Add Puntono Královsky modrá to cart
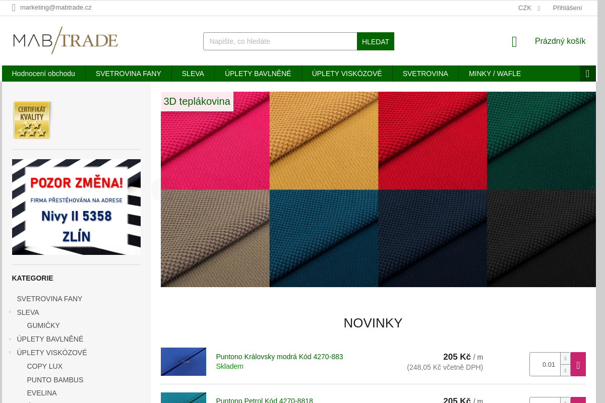 578,364
